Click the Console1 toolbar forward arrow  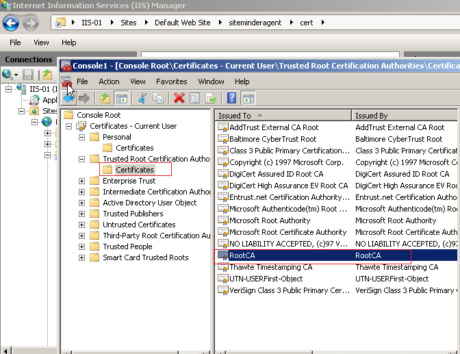[84, 99]
